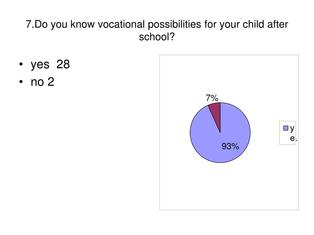The height and width of the screenshot is (235, 314).
Task: Click the slide title about vocational possibilities
Action: click(157, 30)
